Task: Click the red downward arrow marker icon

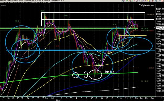Action: point(146,1)
